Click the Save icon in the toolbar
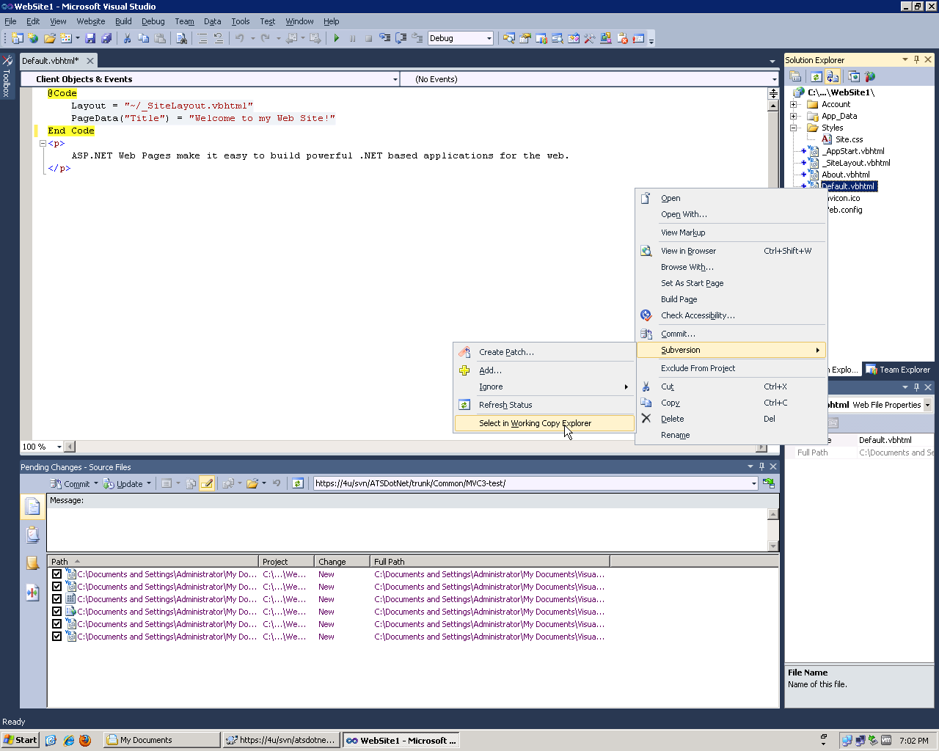The image size is (939, 751). click(x=90, y=38)
